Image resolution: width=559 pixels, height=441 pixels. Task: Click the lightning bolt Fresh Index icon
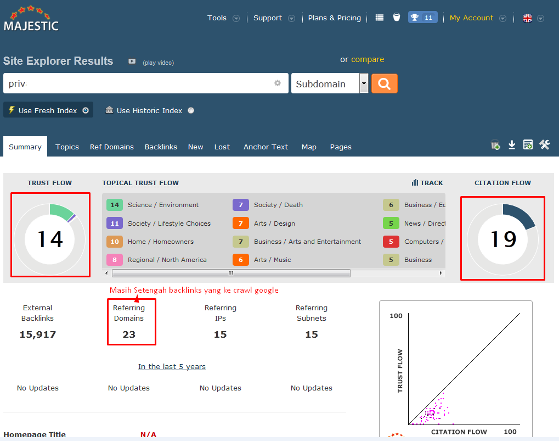[12, 110]
